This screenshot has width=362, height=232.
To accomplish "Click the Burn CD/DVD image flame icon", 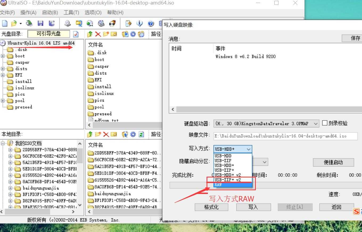I will click(x=113, y=23).
